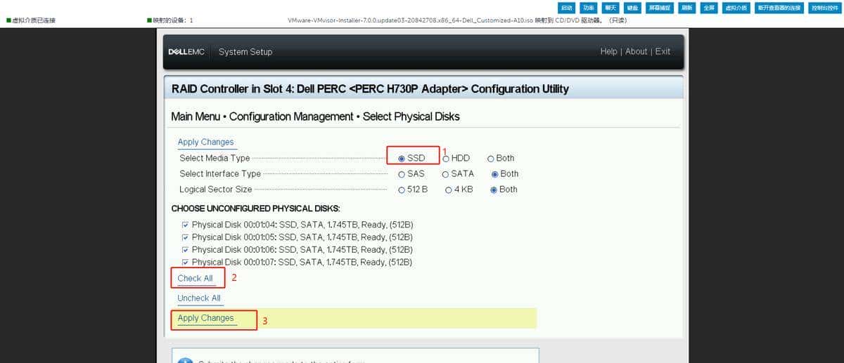Screen dimensions: 844x363
Task: Click the 屏幕捕捉 screen capture button
Action: pyautogui.click(x=660, y=8)
